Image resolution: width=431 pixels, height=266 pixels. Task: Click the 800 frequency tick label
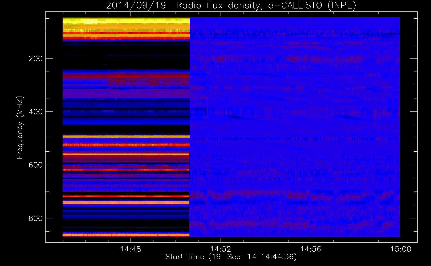[x=36, y=218]
